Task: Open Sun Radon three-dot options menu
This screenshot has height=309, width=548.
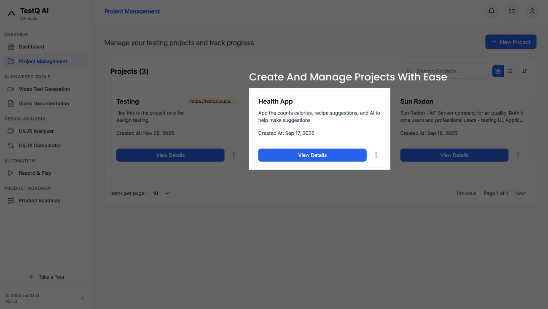Action: 518,155
